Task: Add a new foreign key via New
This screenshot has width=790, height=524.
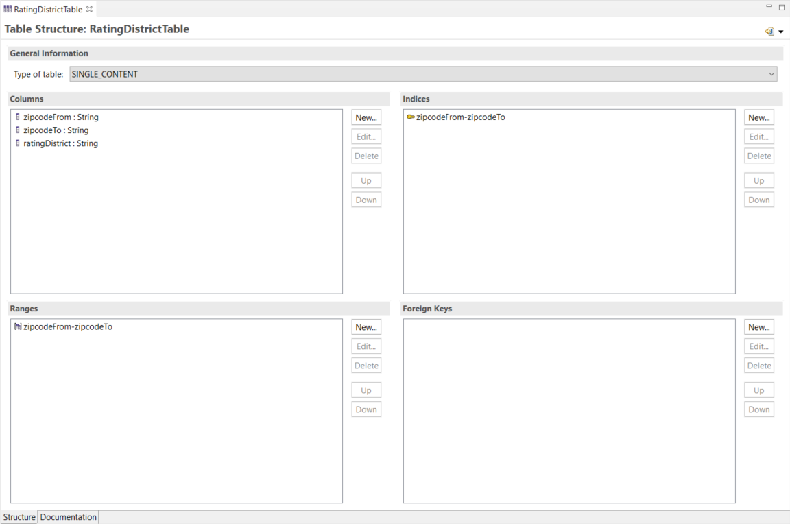Action: 758,327
